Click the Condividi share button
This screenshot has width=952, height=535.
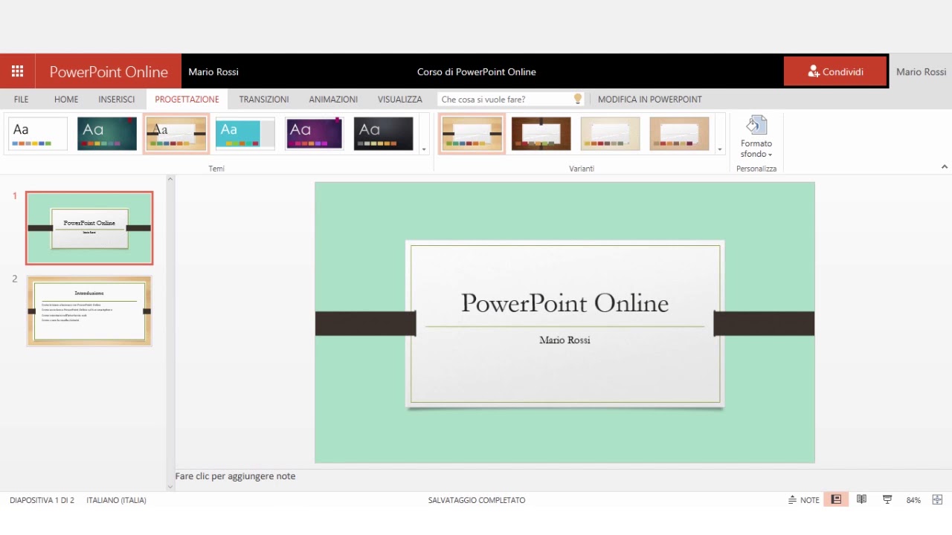834,71
